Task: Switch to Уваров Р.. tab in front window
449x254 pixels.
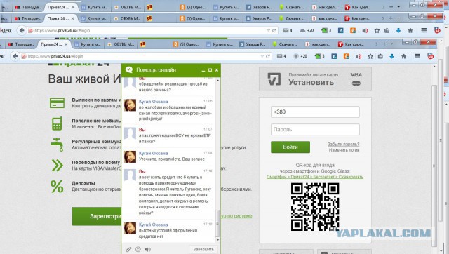Action: point(253,44)
